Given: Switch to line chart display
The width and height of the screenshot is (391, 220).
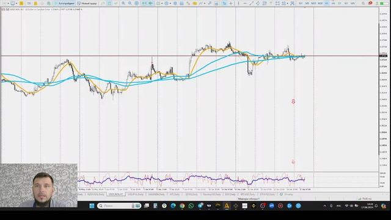Looking at the screenshot, I should pyautogui.click(x=116, y=3).
